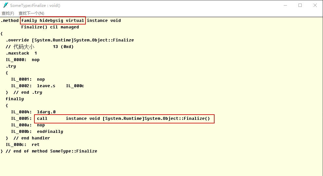Click the 'IL_000c: ret' instruction
Screen dimensions: 323x176
pyautogui.click(x=23, y=145)
